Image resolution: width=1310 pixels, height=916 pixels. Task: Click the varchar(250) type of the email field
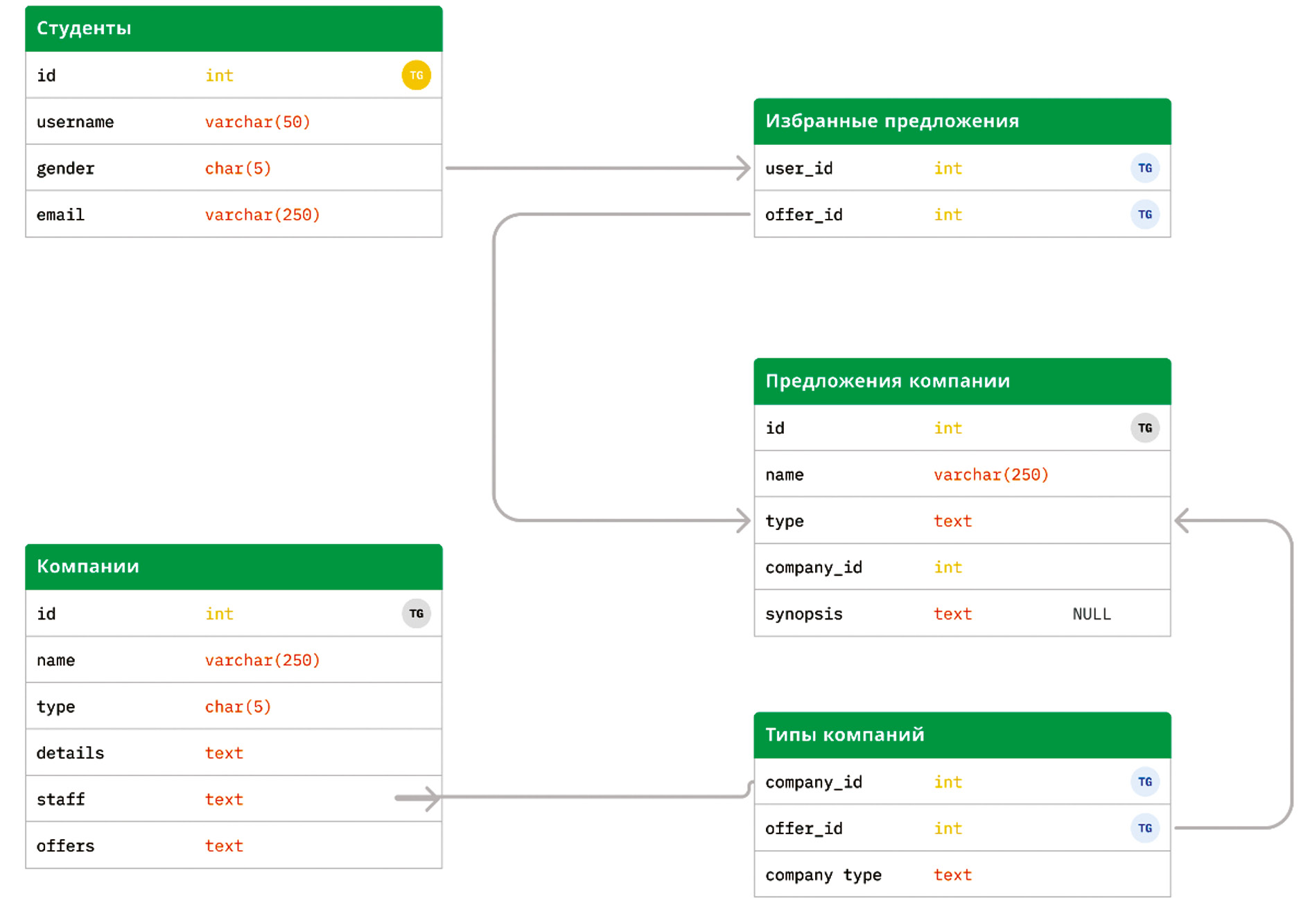click(262, 215)
